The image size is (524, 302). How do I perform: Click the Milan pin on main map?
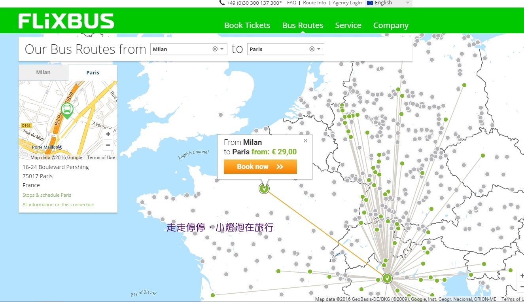click(387, 278)
